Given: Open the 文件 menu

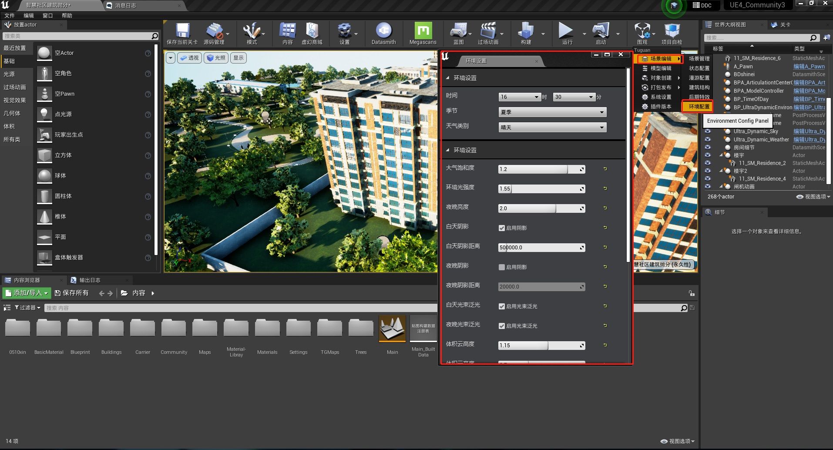Looking at the screenshot, I should (x=10, y=16).
